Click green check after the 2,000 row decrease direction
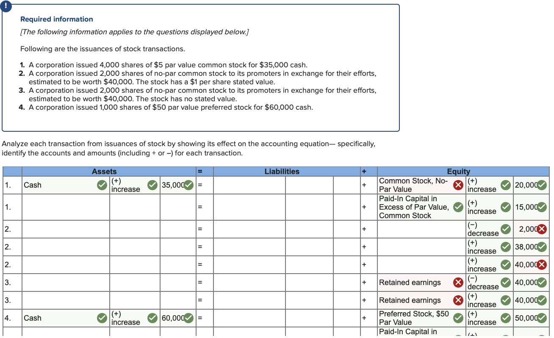This screenshot has height=338, width=554. click(505, 229)
